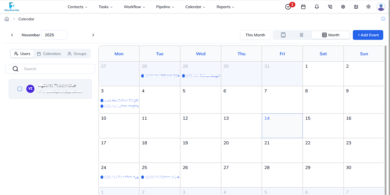Open the phone calls icon
This screenshot has width=390, height=195.
(x=330, y=7)
